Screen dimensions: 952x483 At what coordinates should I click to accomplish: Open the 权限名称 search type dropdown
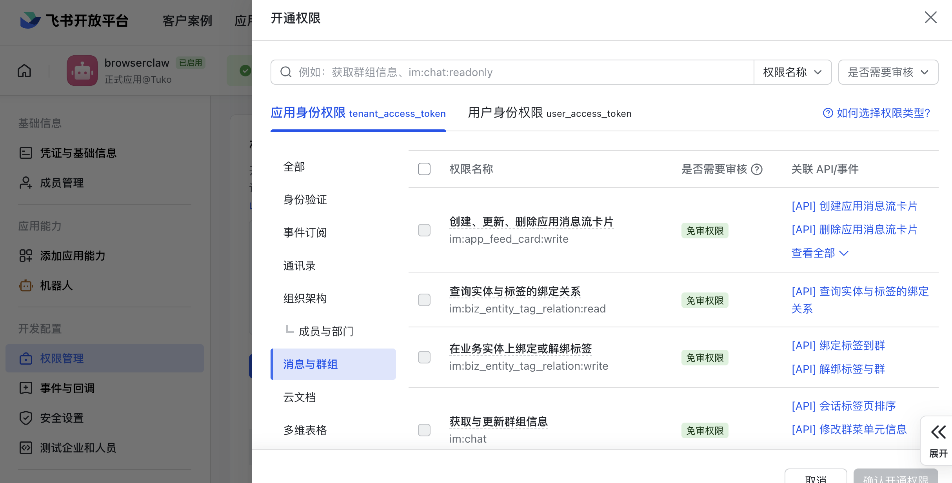point(792,72)
